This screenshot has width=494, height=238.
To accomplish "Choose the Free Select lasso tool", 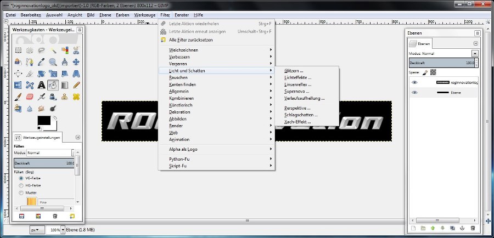I will [41, 50].
